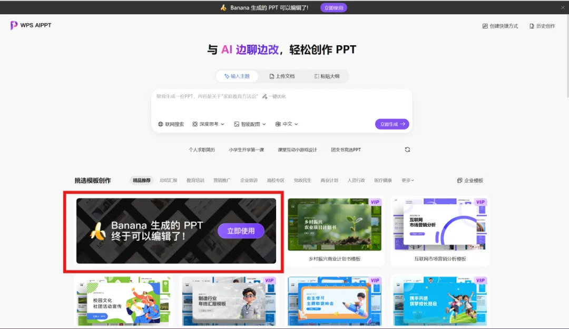Select the 企业宣讲 template category
This screenshot has width=569, height=329.
[x=249, y=180]
